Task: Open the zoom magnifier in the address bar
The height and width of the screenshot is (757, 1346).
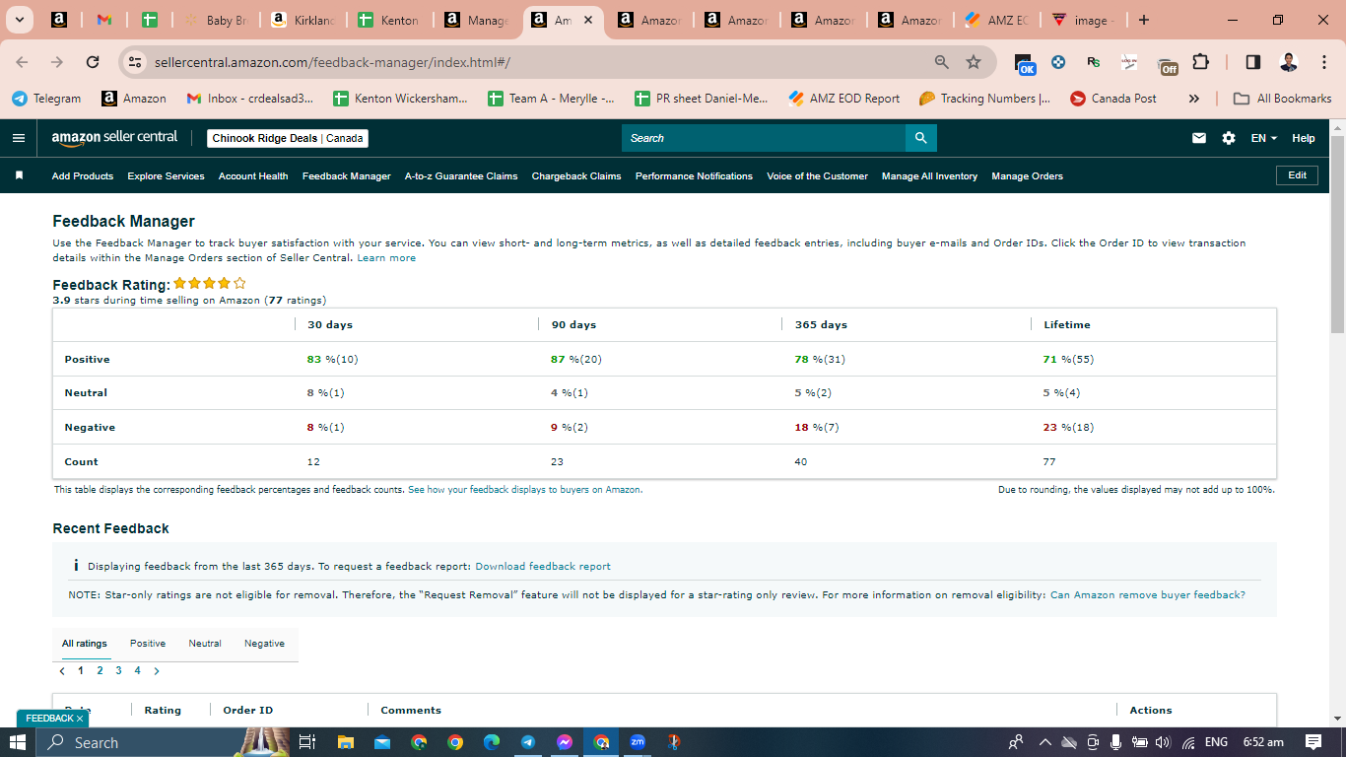Action: [942, 62]
